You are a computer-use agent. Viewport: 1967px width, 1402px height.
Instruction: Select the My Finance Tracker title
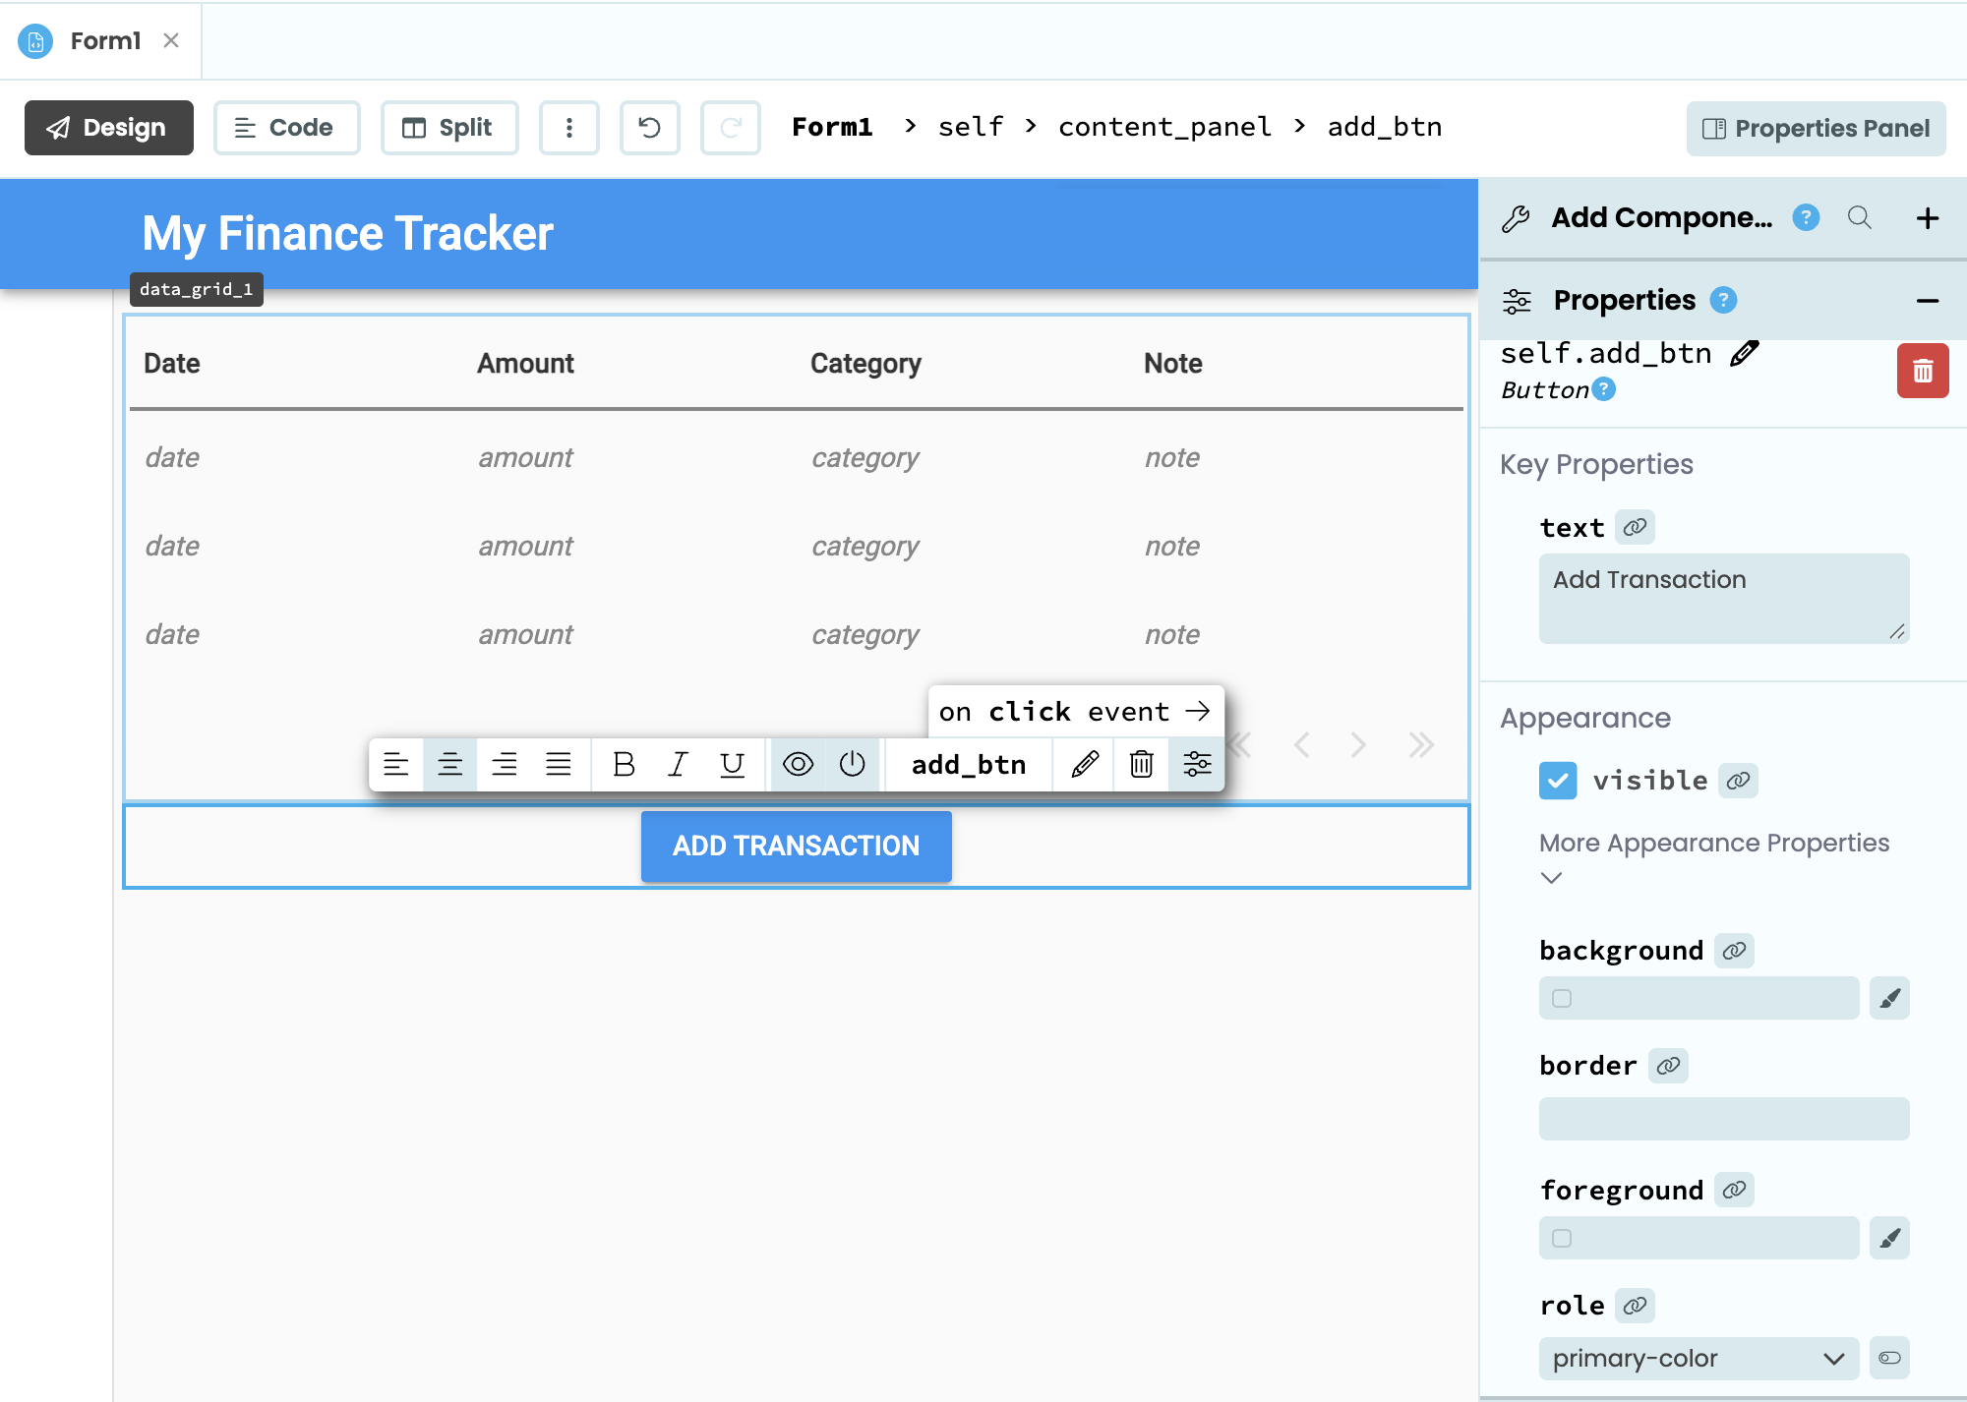(347, 234)
